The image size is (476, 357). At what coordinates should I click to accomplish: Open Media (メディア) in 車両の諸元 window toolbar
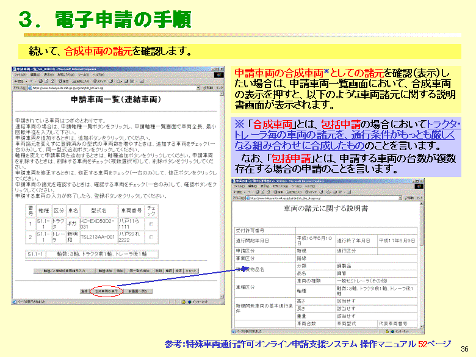pyautogui.click(x=311, y=192)
